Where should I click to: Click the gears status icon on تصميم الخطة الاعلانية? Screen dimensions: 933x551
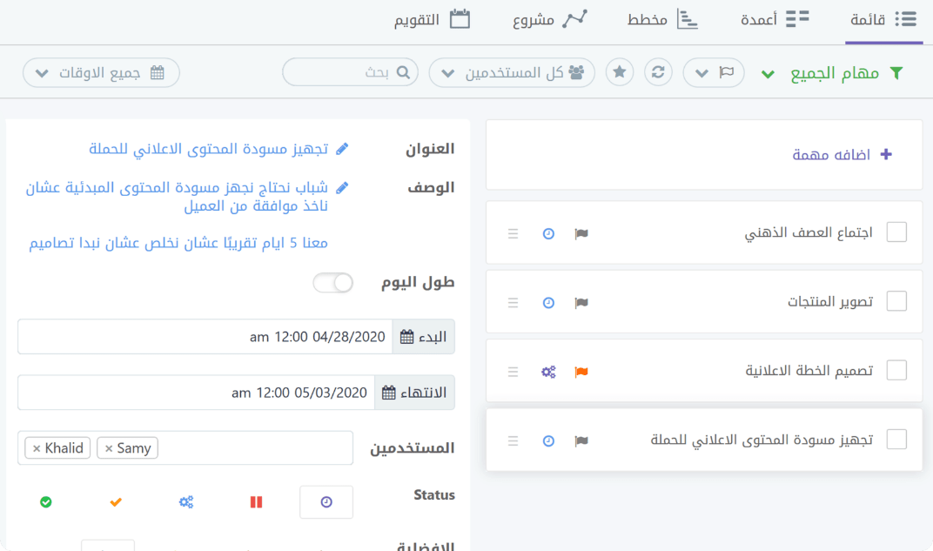coord(548,372)
